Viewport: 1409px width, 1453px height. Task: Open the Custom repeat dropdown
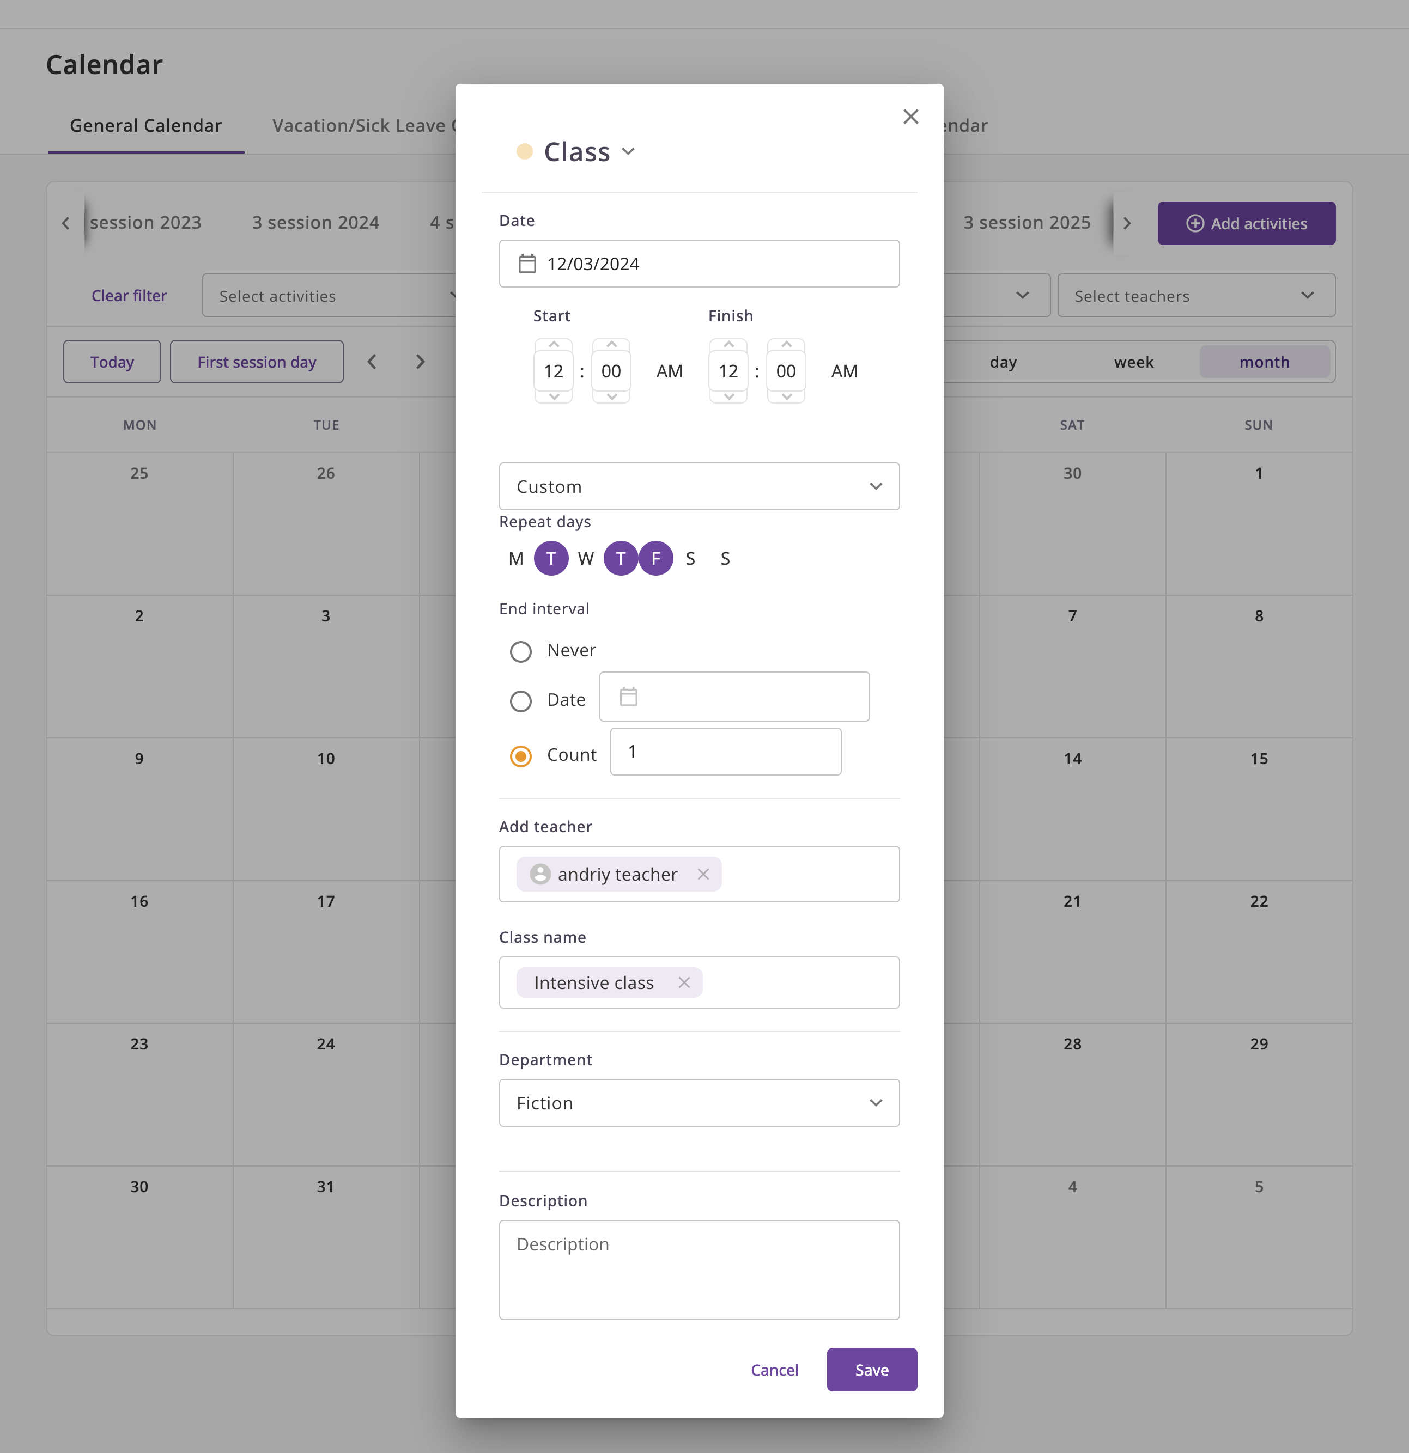tap(699, 486)
